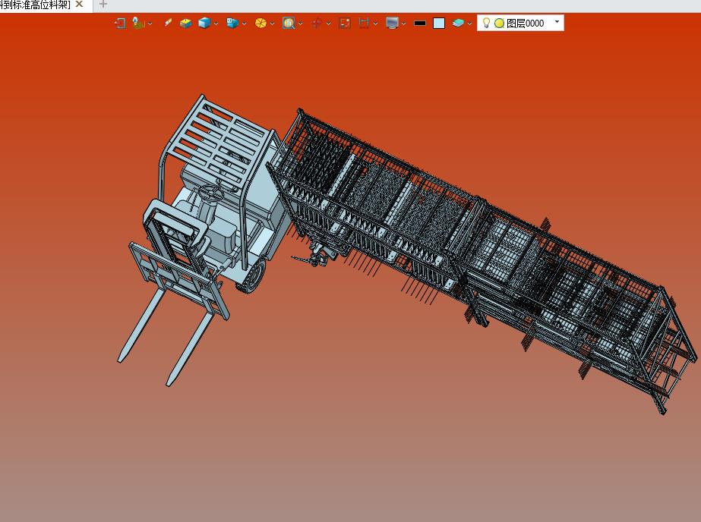The image size is (701, 522).
Task: Pick the black line color swatch
Action: 420,24
